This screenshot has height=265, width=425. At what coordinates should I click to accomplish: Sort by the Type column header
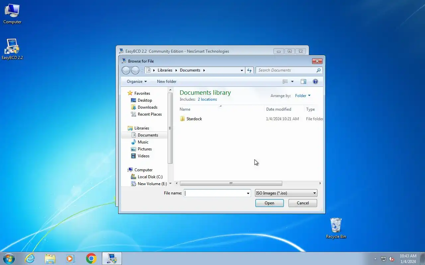[313, 109]
